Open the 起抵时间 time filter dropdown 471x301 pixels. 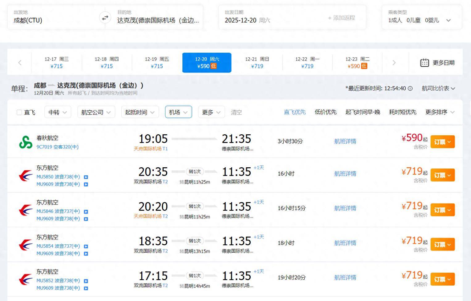[x=140, y=112]
